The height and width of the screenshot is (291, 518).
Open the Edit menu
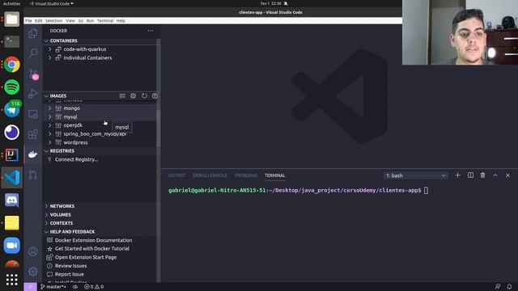click(x=39, y=21)
